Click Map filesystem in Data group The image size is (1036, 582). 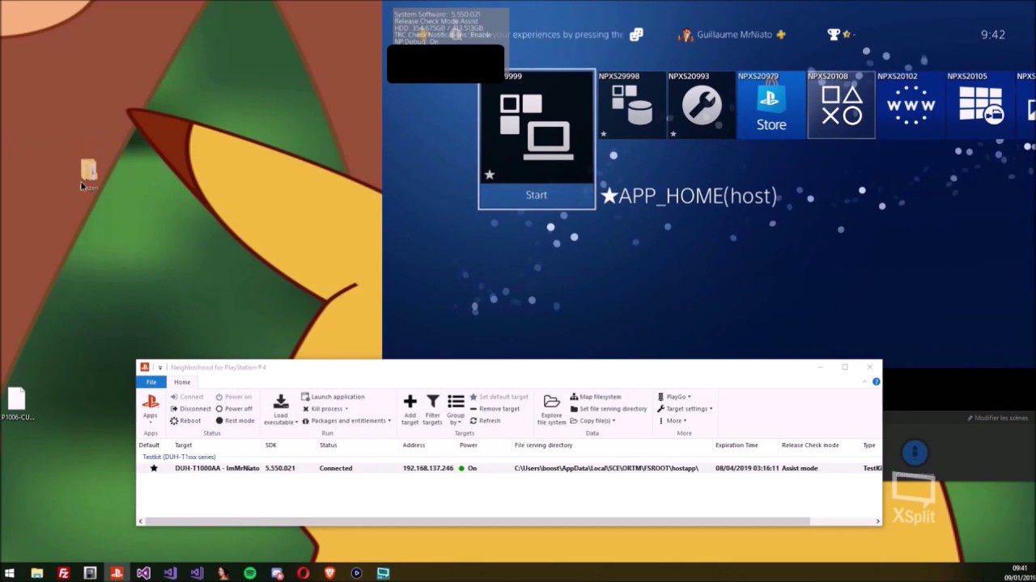596,397
